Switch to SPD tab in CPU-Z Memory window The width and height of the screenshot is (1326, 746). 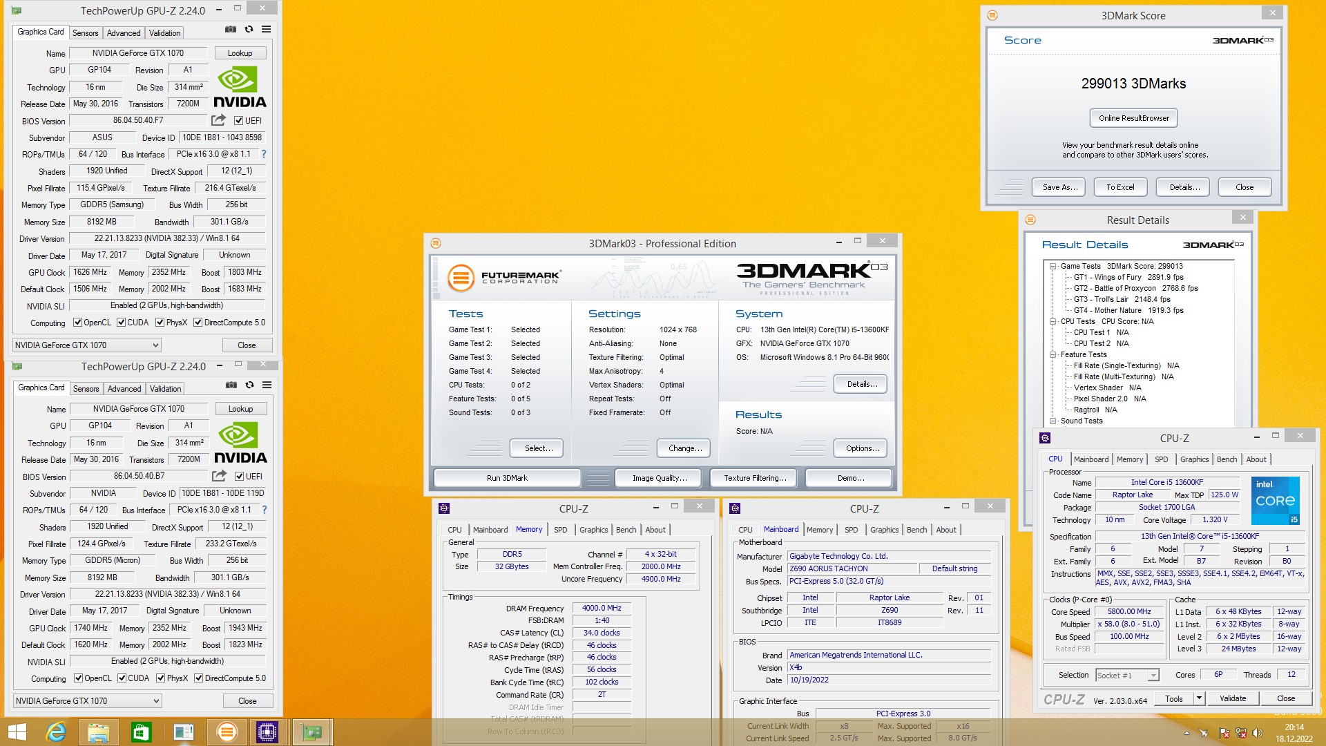pos(560,530)
